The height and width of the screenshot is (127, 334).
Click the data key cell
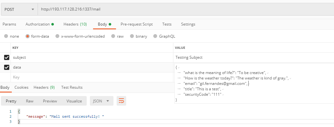(92, 67)
